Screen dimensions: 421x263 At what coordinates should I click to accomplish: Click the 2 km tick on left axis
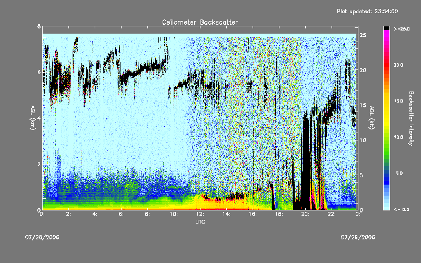pyautogui.click(x=39, y=164)
